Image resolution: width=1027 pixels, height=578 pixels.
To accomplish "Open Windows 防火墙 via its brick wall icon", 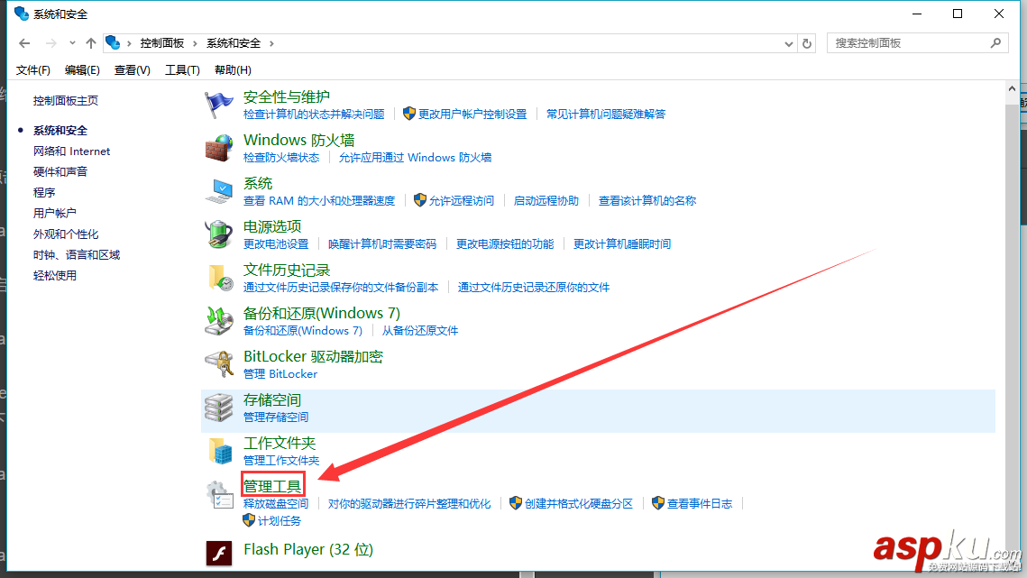I will click(219, 148).
